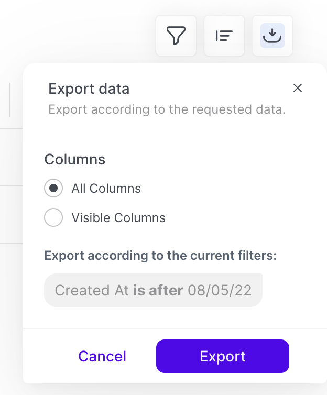The height and width of the screenshot is (395, 327).
Task: Toggle the download export icon button
Action: tap(272, 36)
